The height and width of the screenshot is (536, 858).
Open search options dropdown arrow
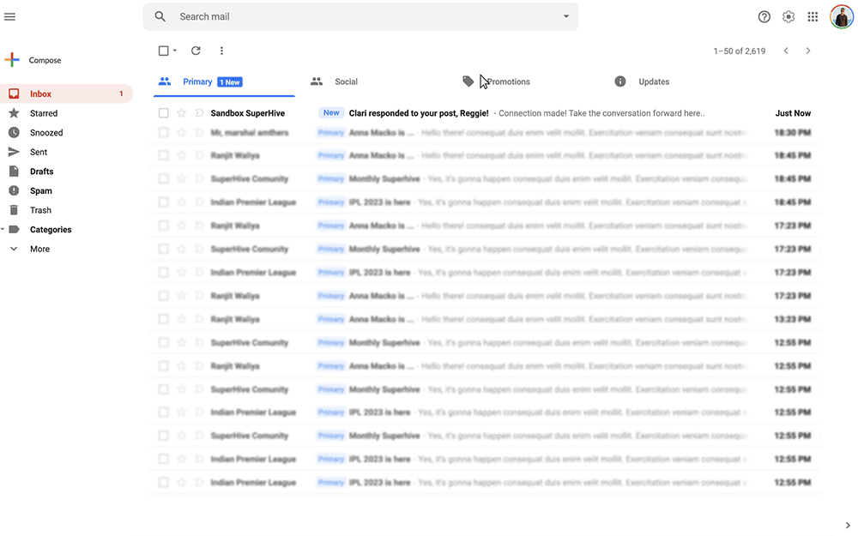point(565,16)
